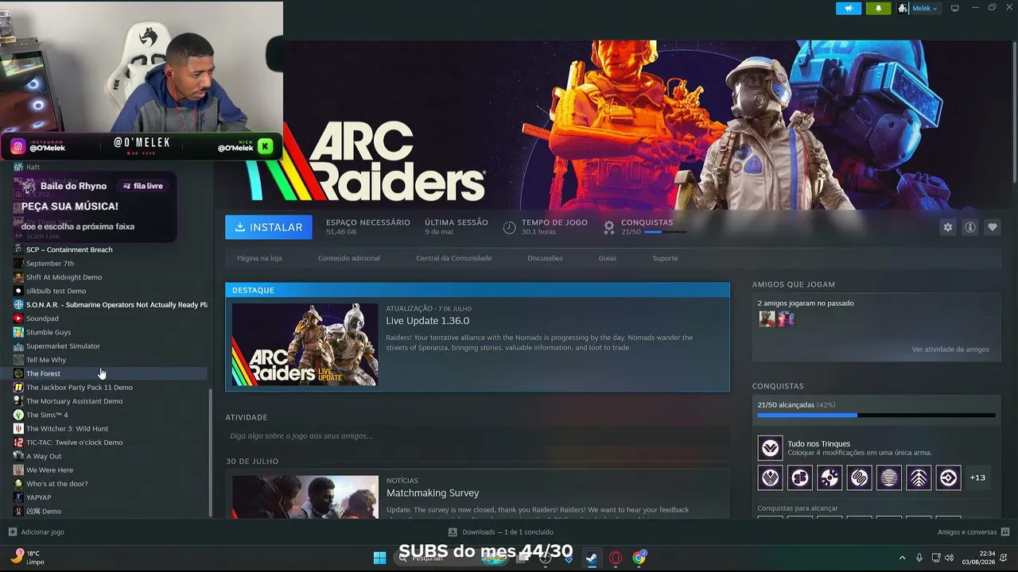Toggle the favorite heart icon
Screen dimensions: 1018x572
click(993, 227)
